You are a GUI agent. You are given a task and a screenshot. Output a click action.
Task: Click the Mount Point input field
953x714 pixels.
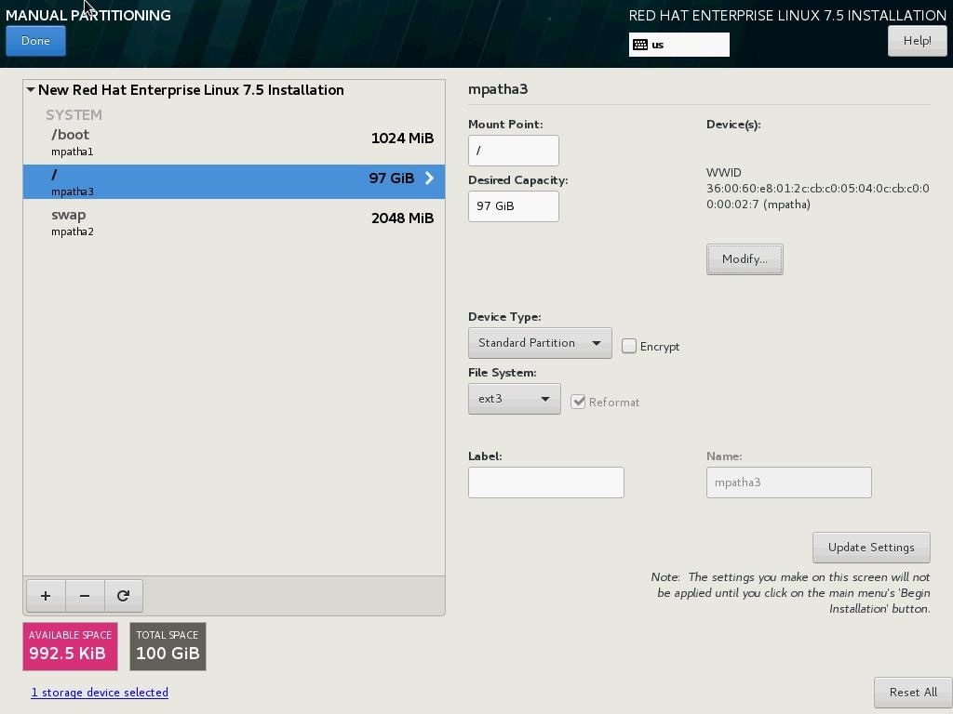[514, 150]
